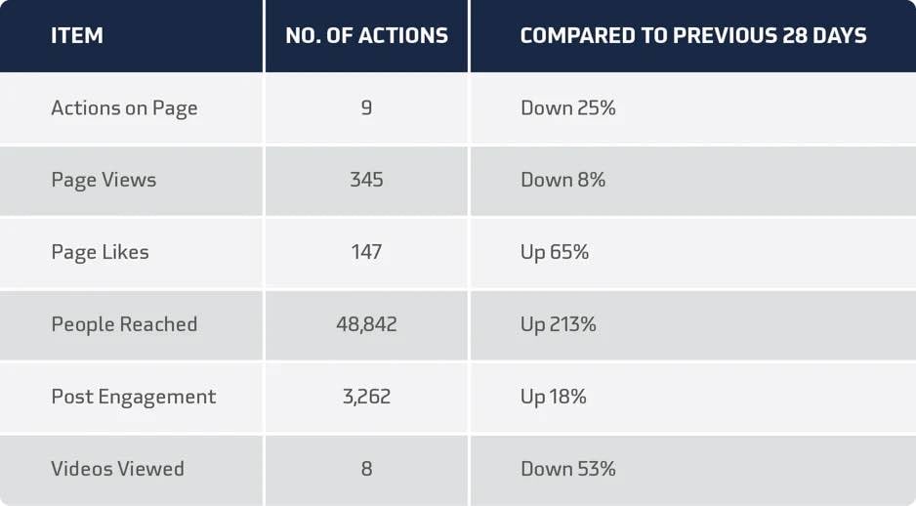Select the Actions on Page row label
The image size is (916, 506).
[124, 108]
